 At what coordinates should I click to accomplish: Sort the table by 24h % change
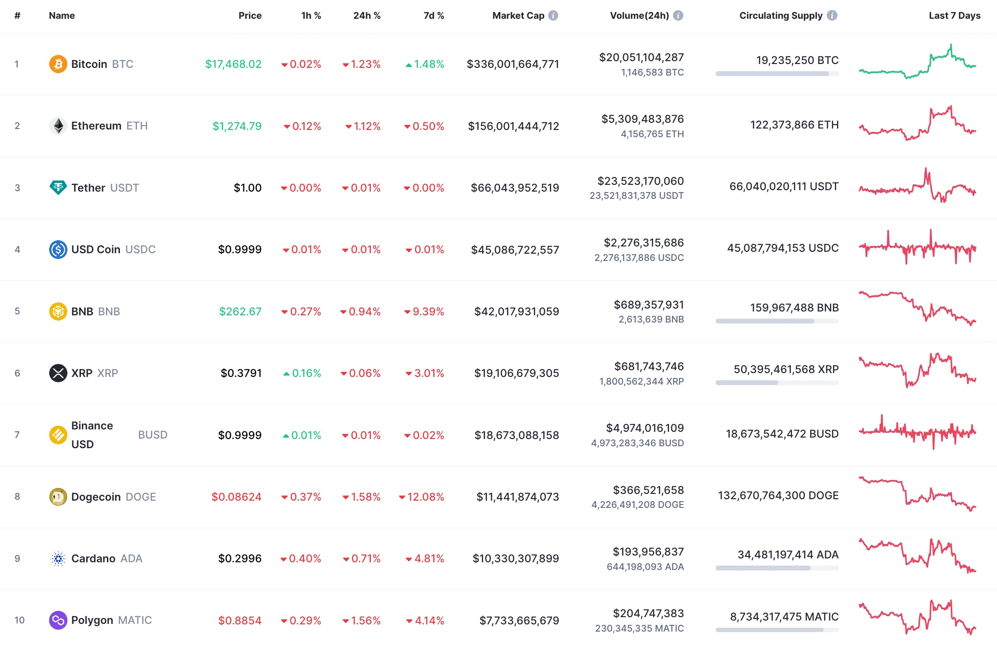[x=367, y=15]
